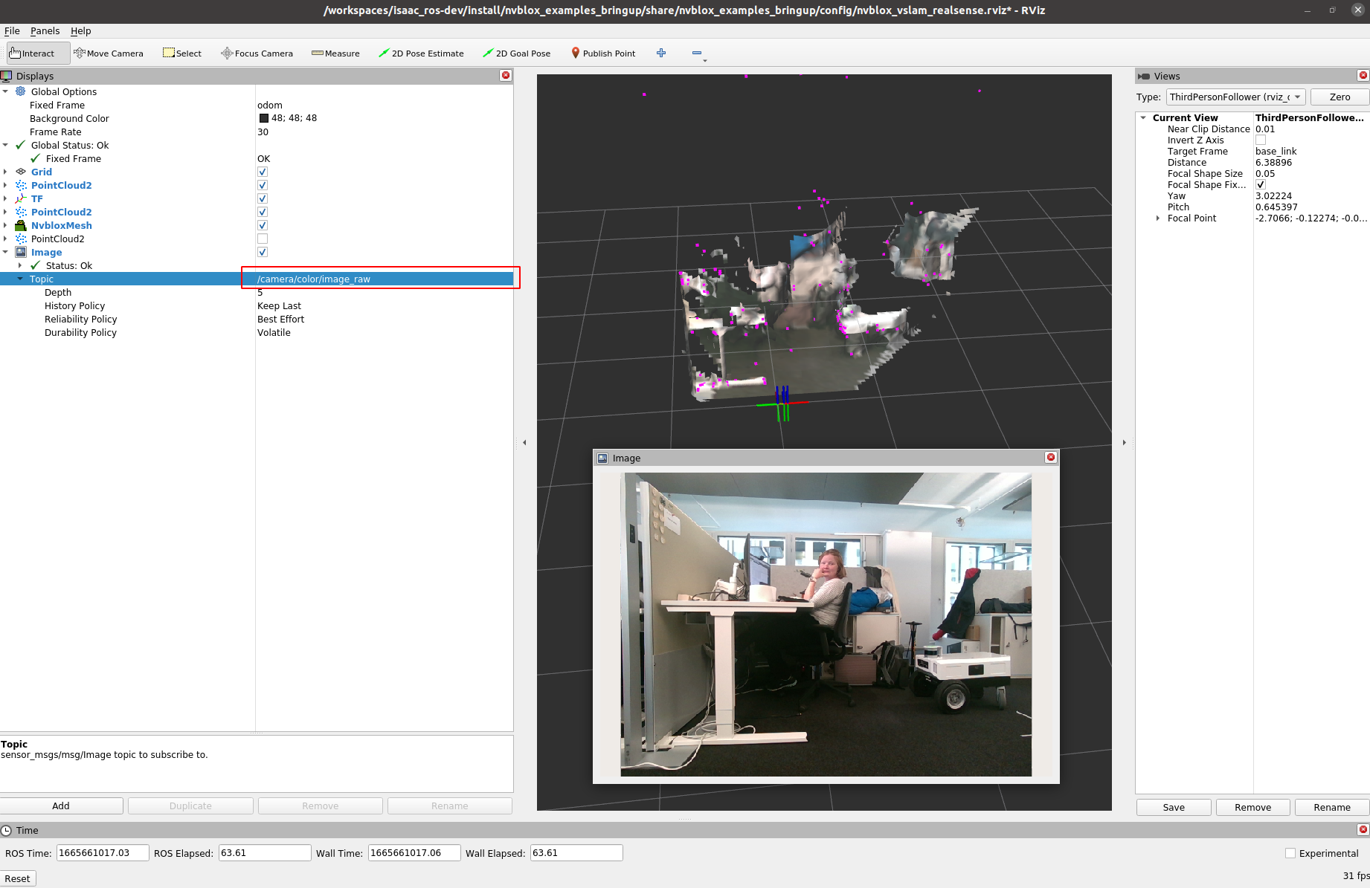Disable the NvbloxMesh display
1370x888 pixels.
pyautogui.click(x=263, y=225)
